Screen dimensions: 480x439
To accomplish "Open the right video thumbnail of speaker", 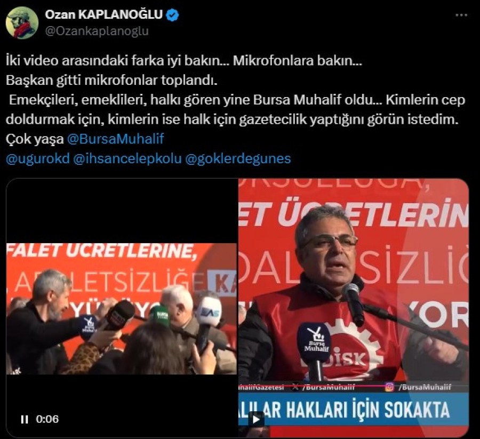I will click(354, 308).
